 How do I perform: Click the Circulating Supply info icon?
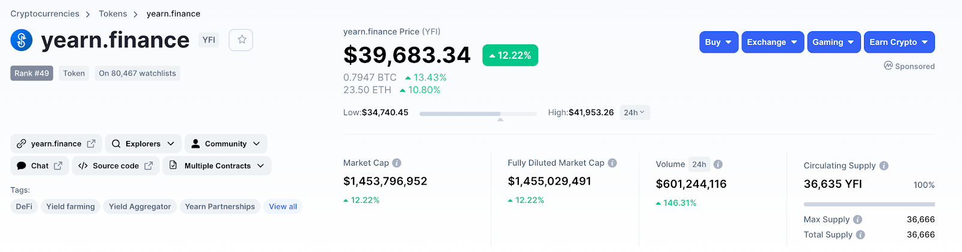point(884,166)
